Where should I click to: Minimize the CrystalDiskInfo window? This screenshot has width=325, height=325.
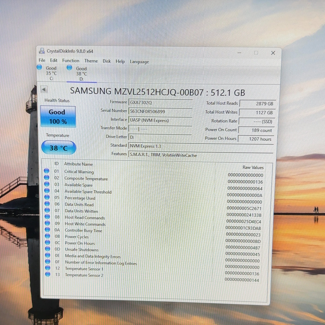click(x=239, y=53)
